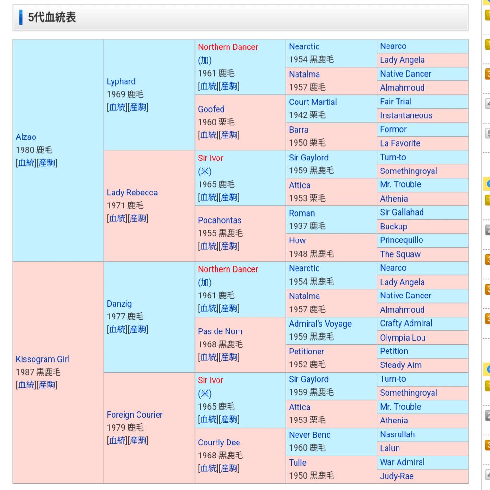The image size is (490, 490).
Task: Click the 5代血統表 section heading
Action: click(52, 17)
